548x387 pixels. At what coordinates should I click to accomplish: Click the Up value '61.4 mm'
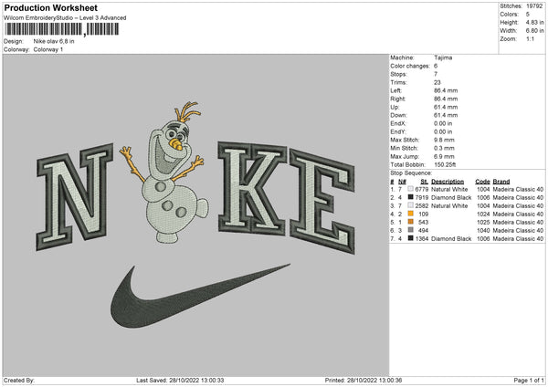tap(446, 107)
